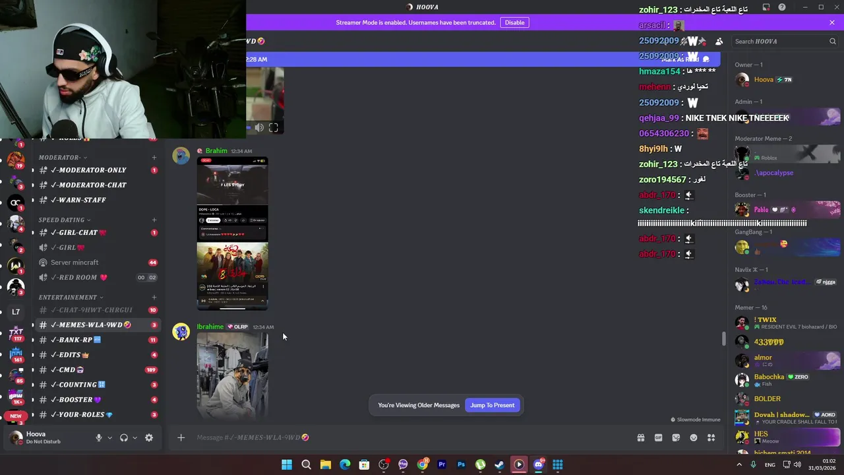Disable Streamer Mode
This screenshot has width=844, height=475.
click(514, 22)
